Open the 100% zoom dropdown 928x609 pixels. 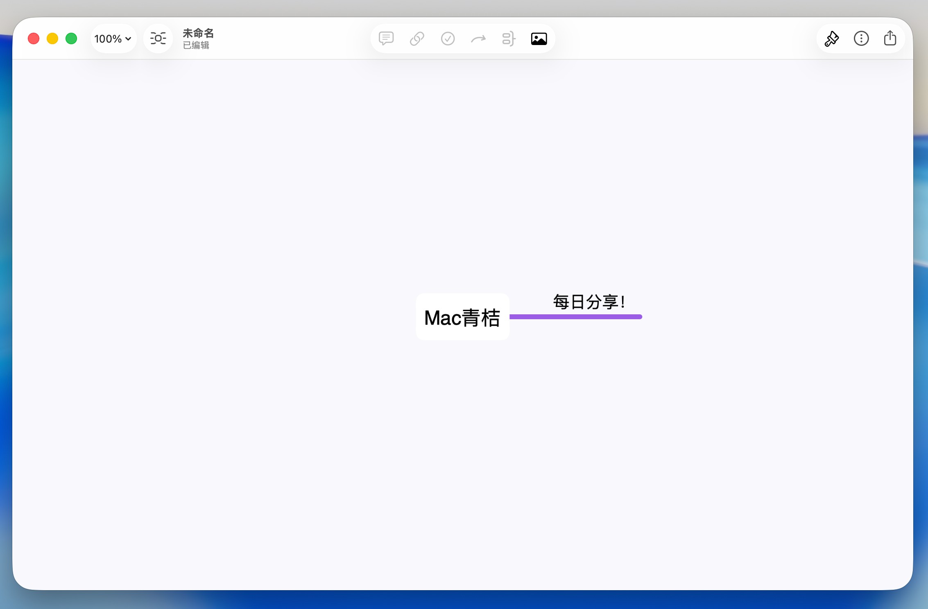(113, 38)
